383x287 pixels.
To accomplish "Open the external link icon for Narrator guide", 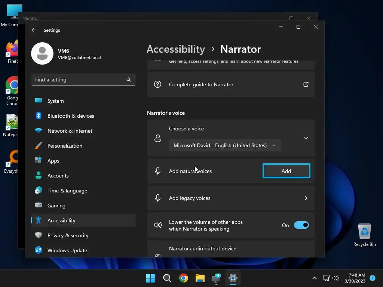I will tap(306, 84).
